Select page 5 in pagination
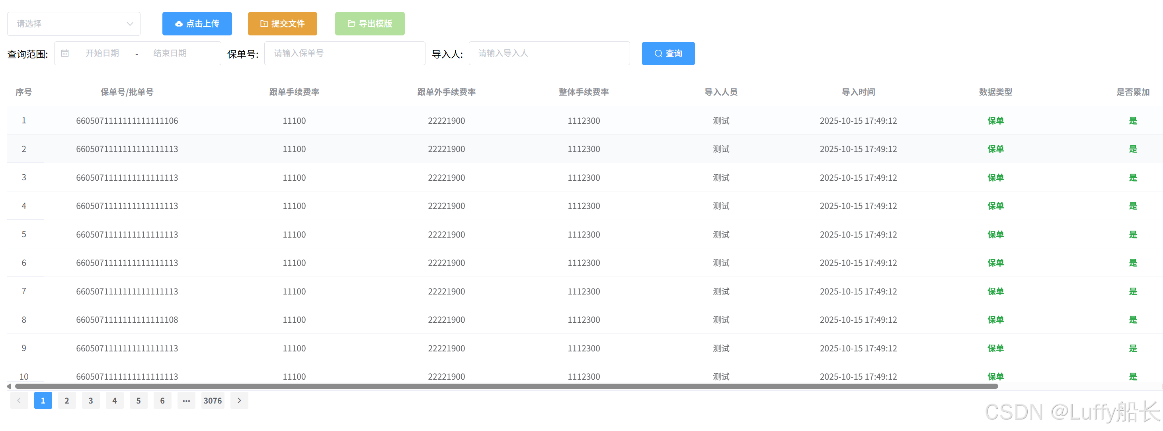The width and height of the screenshot is (1163, 431). pos(139,401)
